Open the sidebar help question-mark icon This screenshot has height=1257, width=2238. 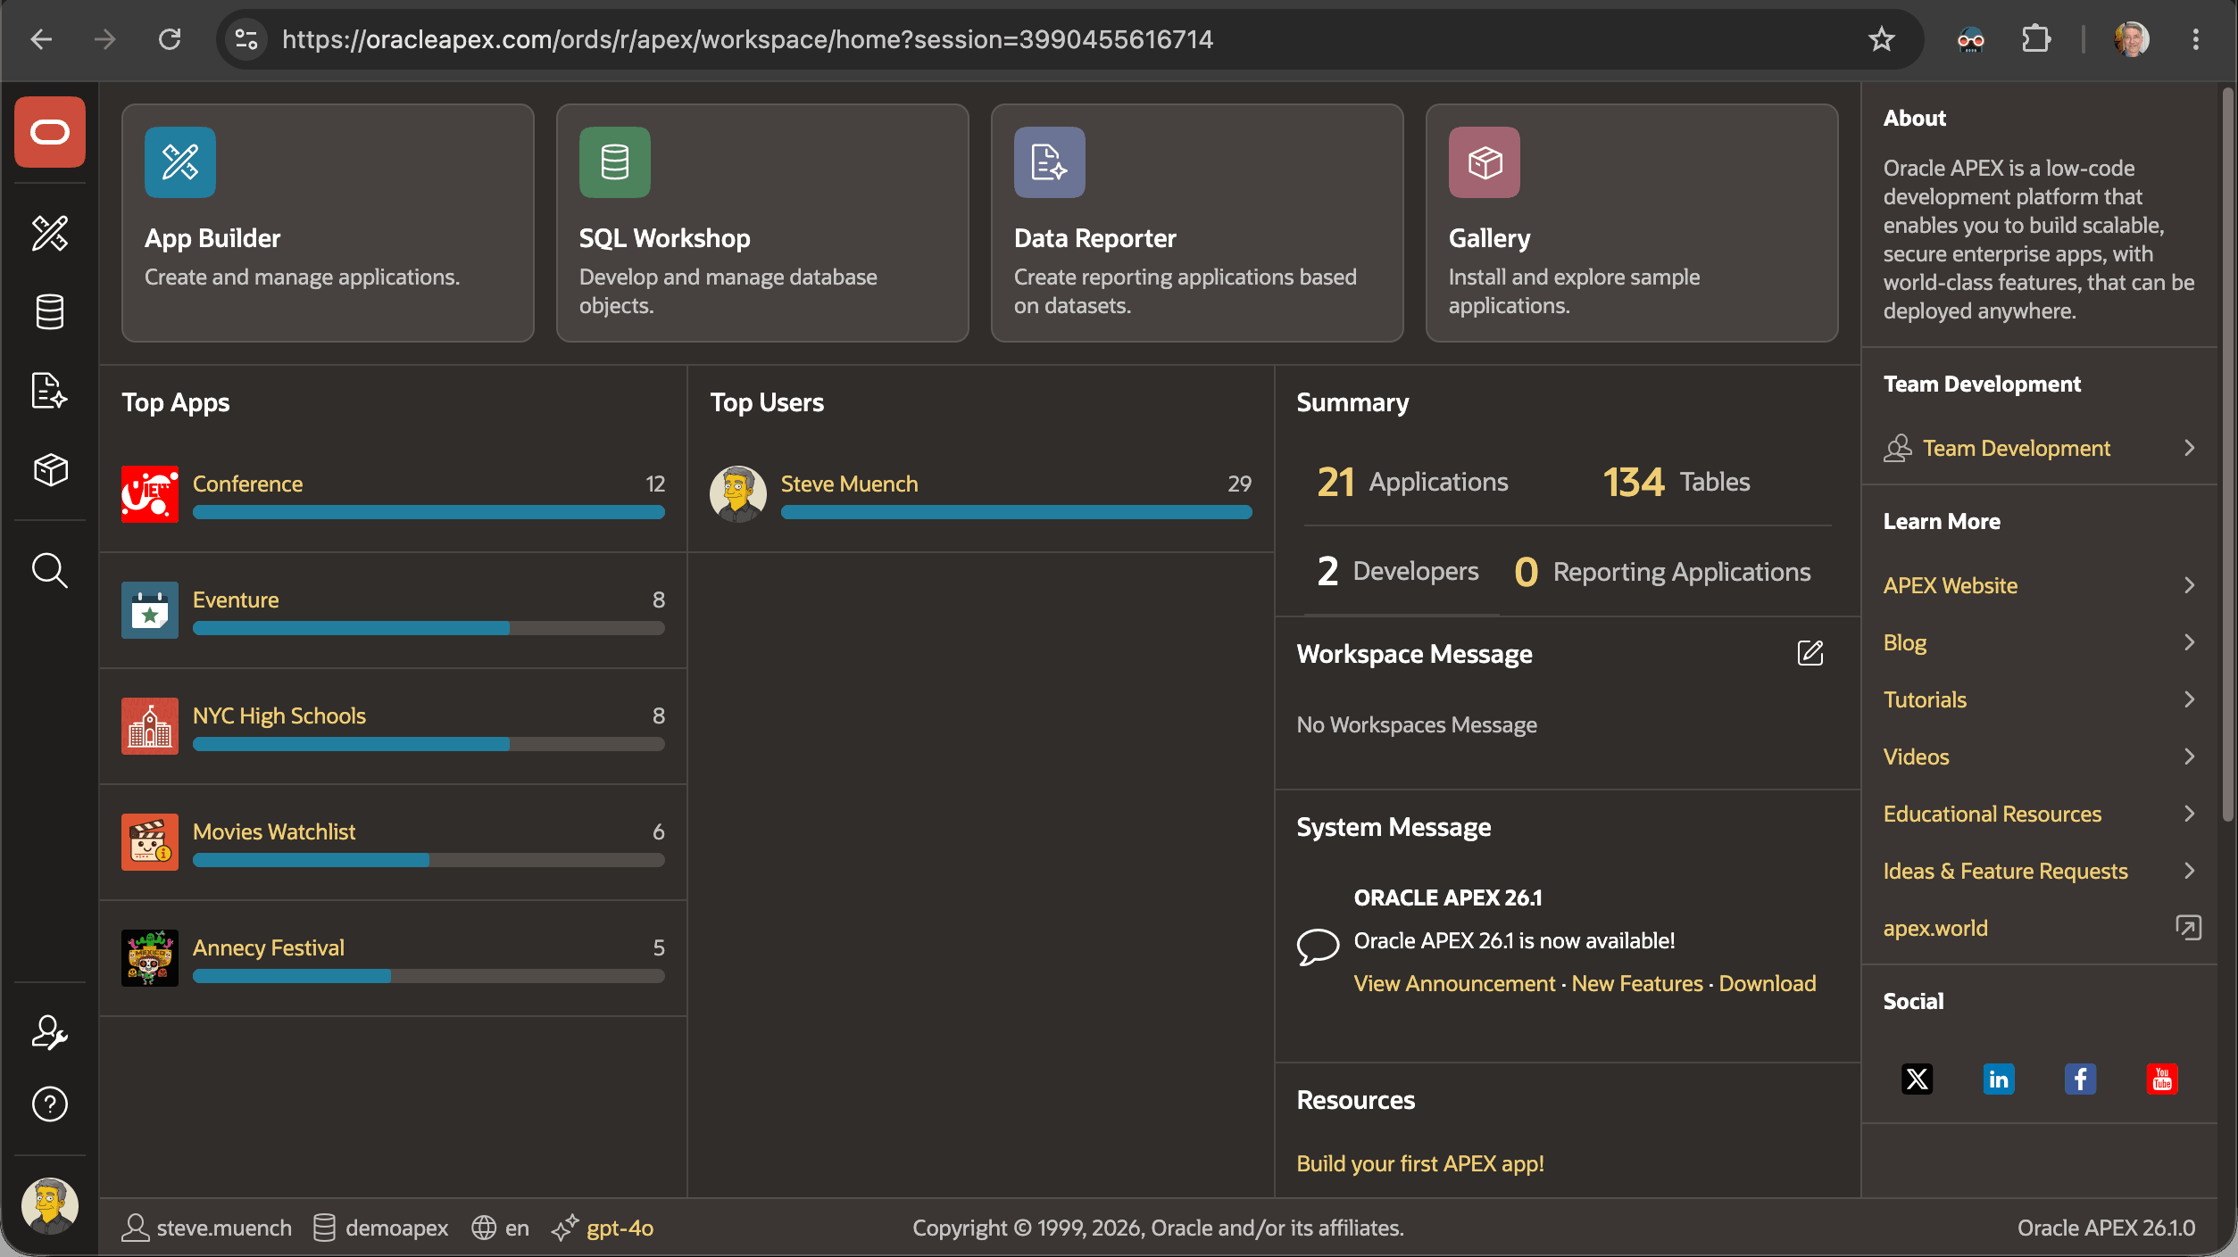point(50,1104)
